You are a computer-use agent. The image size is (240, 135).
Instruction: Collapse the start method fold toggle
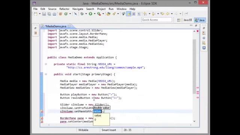coord(46,74)
